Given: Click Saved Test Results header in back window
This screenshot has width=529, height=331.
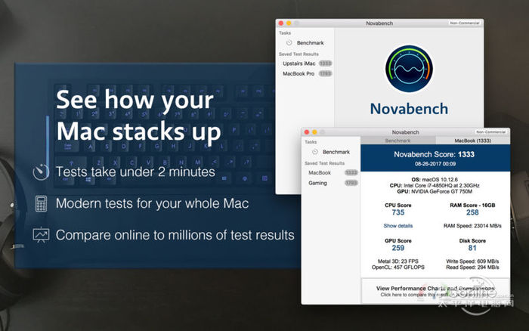Looking at the screenshot, I should tap(299, 54).
